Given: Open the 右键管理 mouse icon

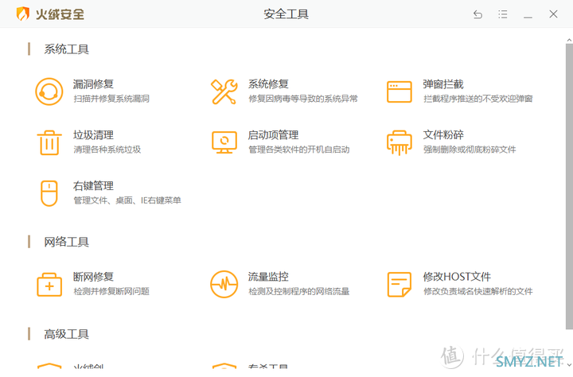Looking at the screenshot, I should (49, 193).
